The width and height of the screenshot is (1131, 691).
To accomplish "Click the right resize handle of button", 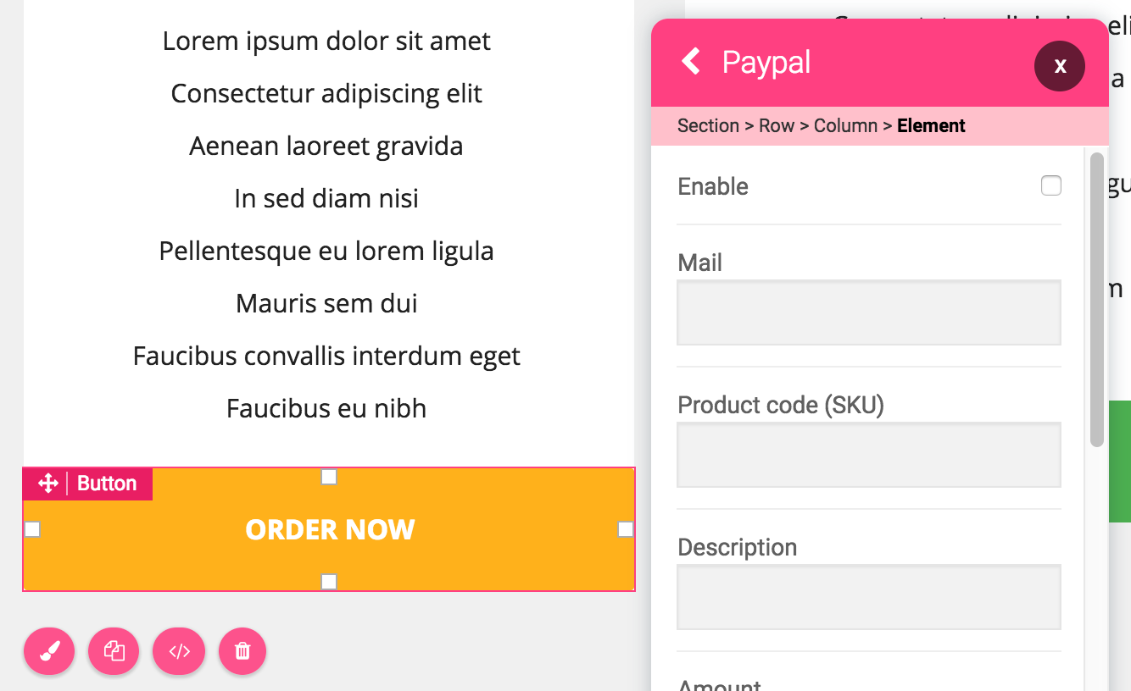I will 626,529.
